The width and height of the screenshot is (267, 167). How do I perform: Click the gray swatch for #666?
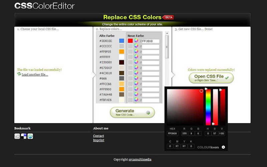coord(121,79)
